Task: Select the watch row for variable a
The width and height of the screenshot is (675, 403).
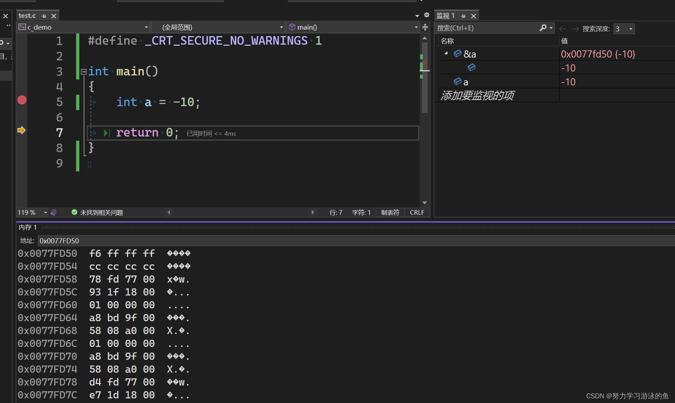Action: point(556,82)
